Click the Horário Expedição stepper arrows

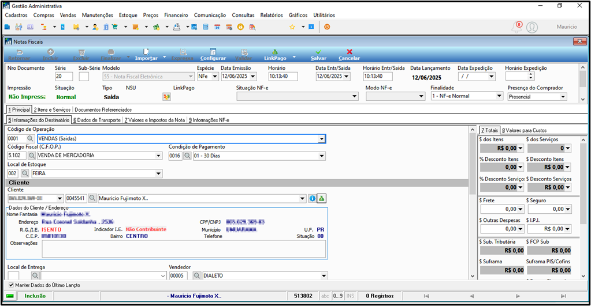coord(531,76)
